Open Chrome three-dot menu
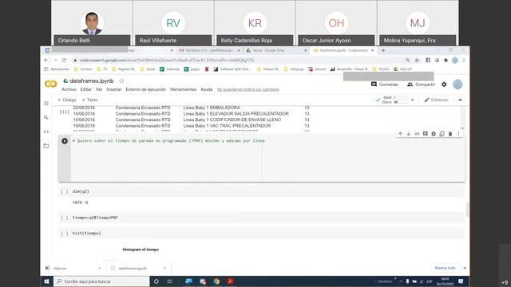 pos(464,61)
